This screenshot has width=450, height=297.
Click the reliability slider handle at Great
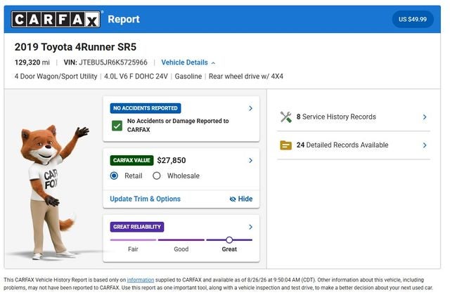tap(229, 240)
